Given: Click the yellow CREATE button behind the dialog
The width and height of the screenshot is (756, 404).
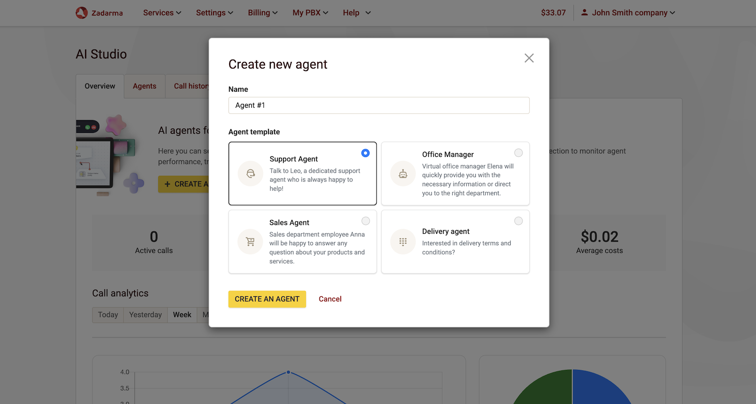Looking at the screenshot, I should click(x=184, y=184).
